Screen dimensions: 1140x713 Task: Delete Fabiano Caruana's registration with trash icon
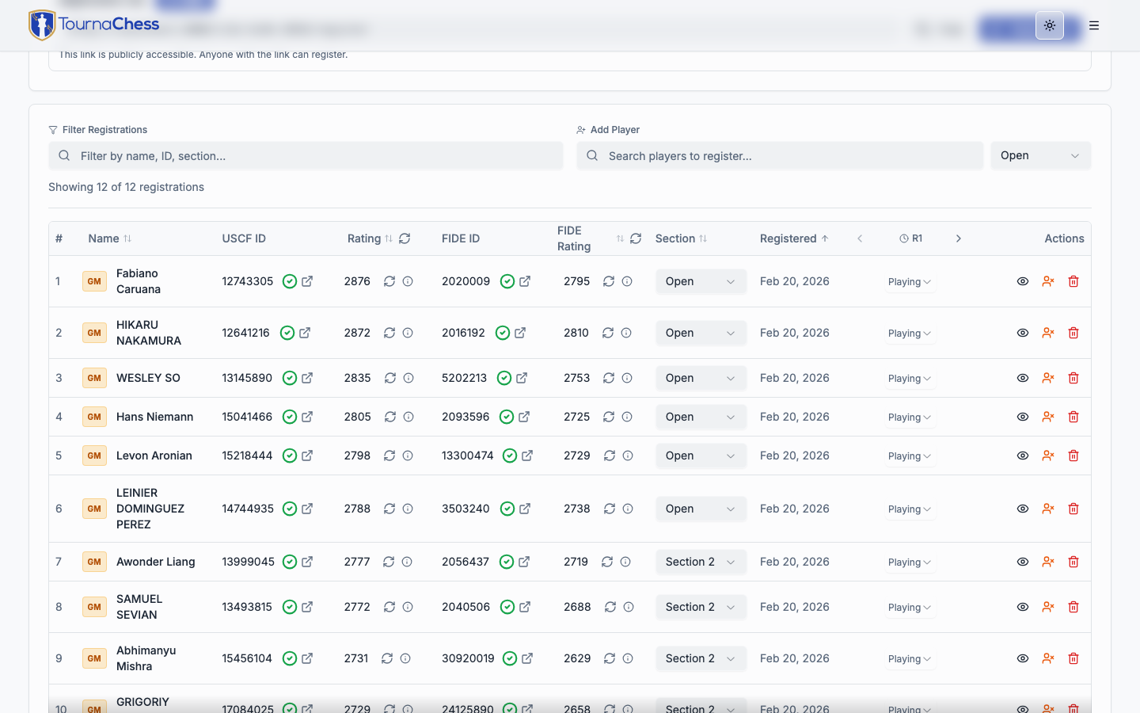click(x=1073, y=281)
